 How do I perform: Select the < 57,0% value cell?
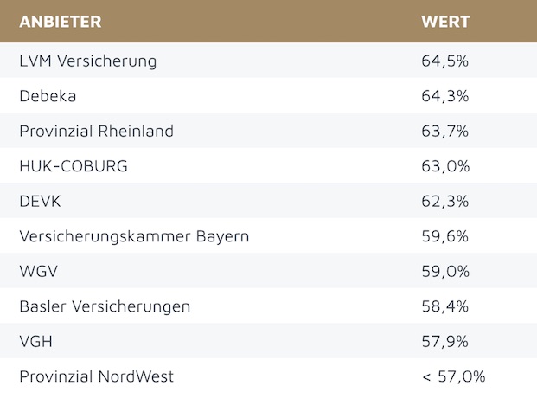pyautogui.click(x=453, y=376)
